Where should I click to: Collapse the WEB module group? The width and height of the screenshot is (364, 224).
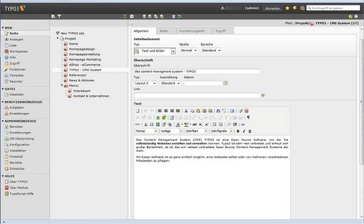tap(3, 28)
